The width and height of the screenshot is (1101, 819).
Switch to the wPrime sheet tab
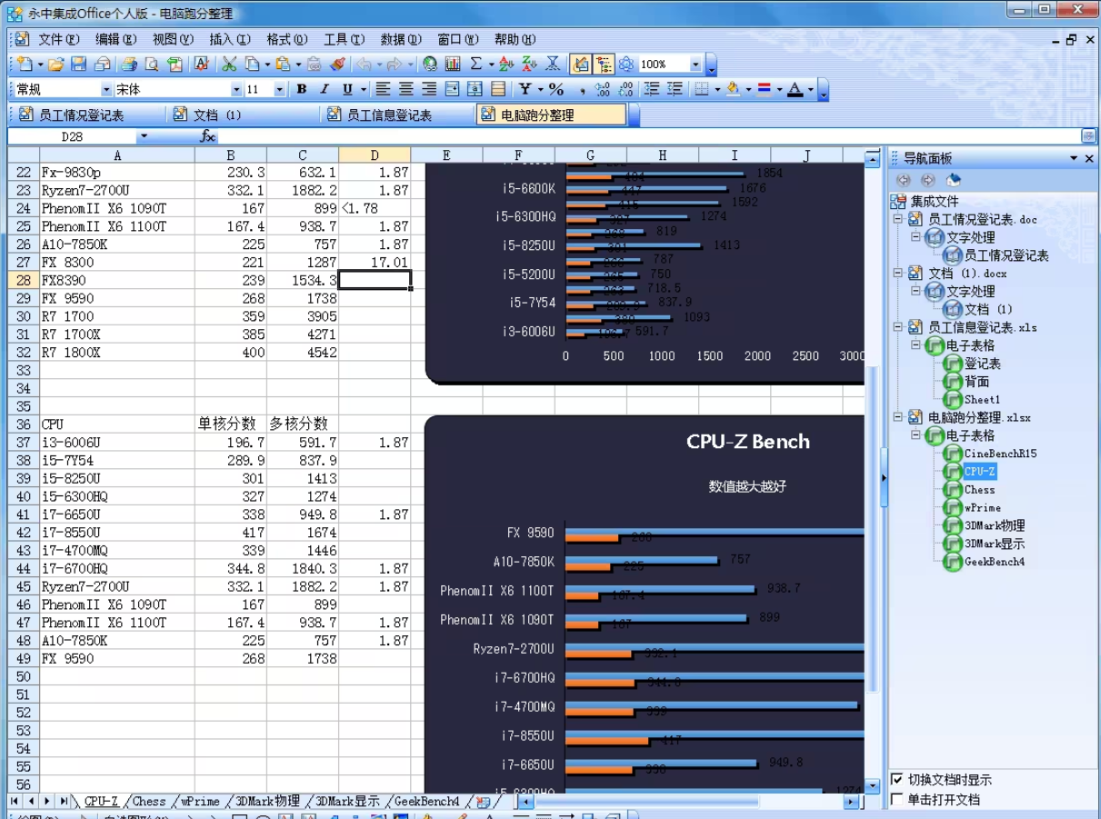coord(200,802)
